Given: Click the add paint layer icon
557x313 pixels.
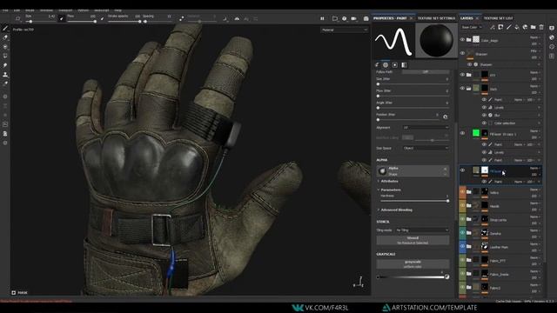Looking at the screenshot, I should 508,27.
